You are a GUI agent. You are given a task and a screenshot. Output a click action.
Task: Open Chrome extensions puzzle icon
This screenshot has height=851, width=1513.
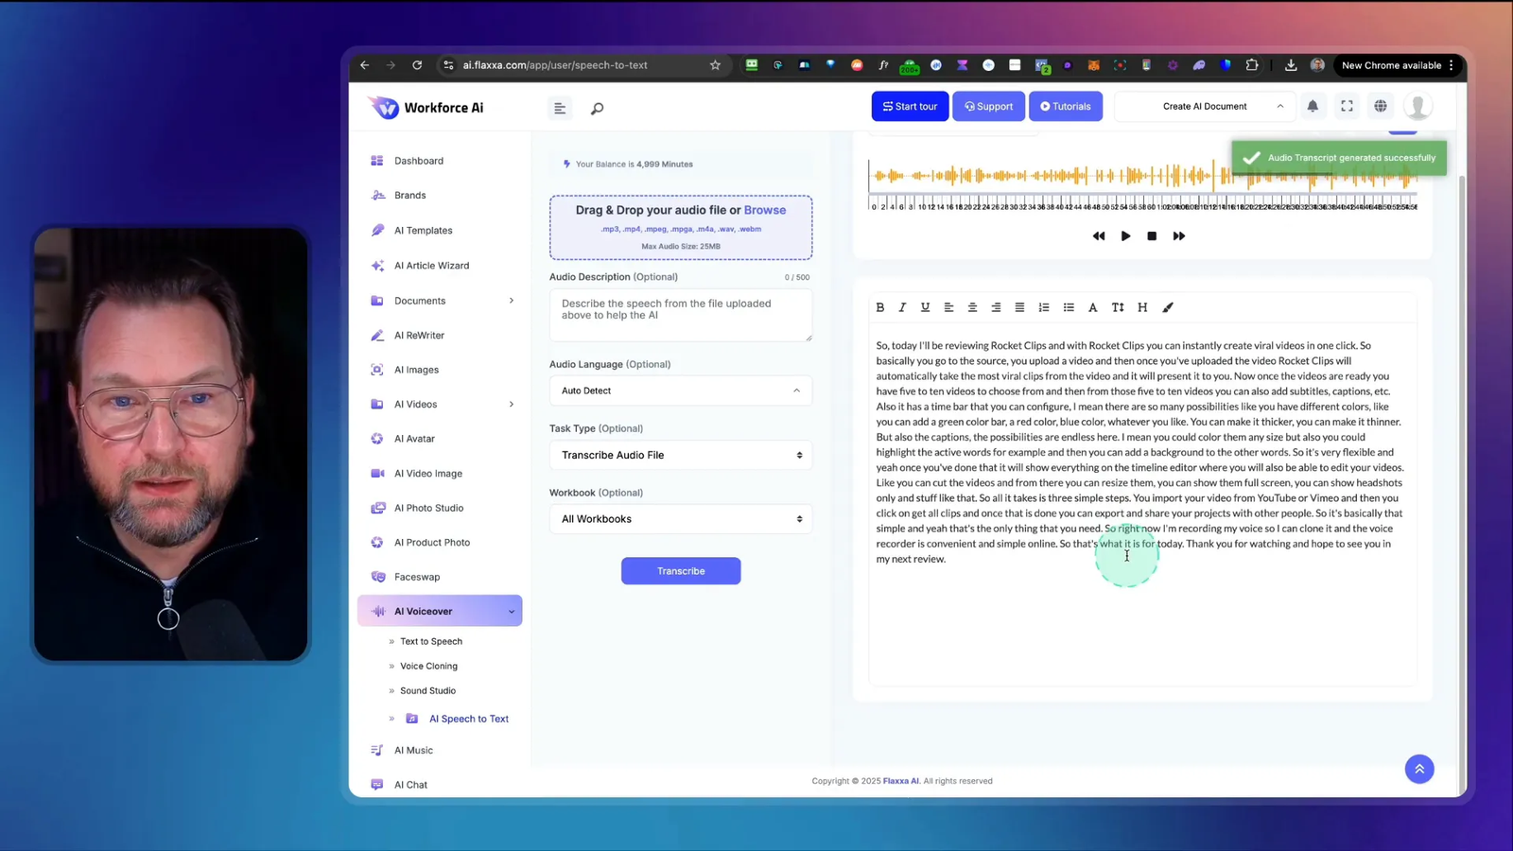pyautogui.click(x=1251, y=65)
